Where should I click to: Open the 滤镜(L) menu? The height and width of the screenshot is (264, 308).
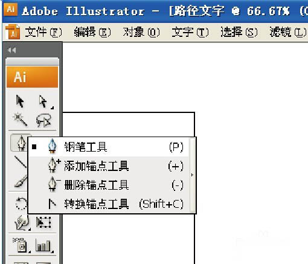point(288,32)
